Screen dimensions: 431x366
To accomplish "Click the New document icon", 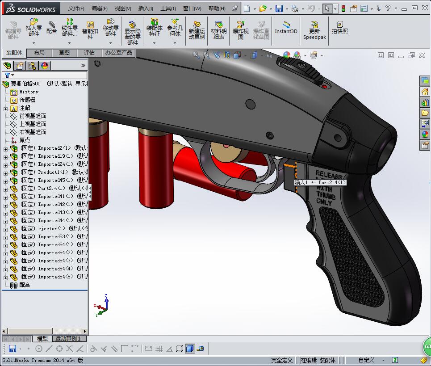I will [247, 8].
